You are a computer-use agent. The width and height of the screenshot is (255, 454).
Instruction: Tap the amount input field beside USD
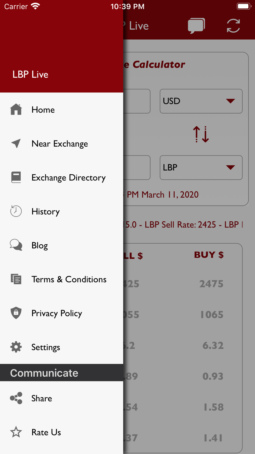tap(137, 101)
